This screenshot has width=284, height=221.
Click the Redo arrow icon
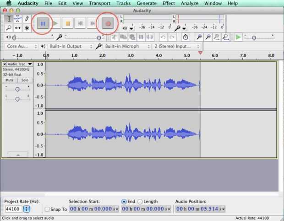tap(172, 37)
